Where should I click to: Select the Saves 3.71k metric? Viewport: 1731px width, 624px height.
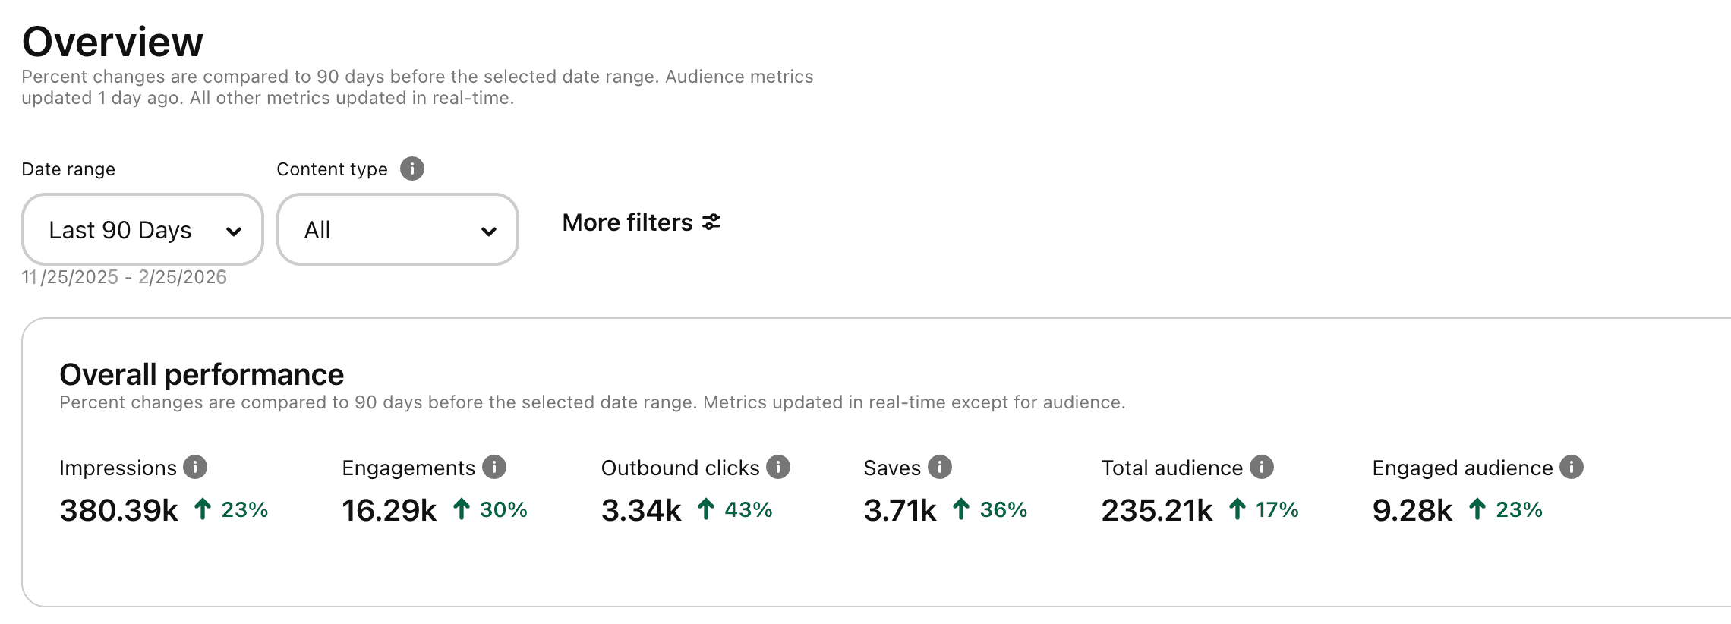(900, 510)
